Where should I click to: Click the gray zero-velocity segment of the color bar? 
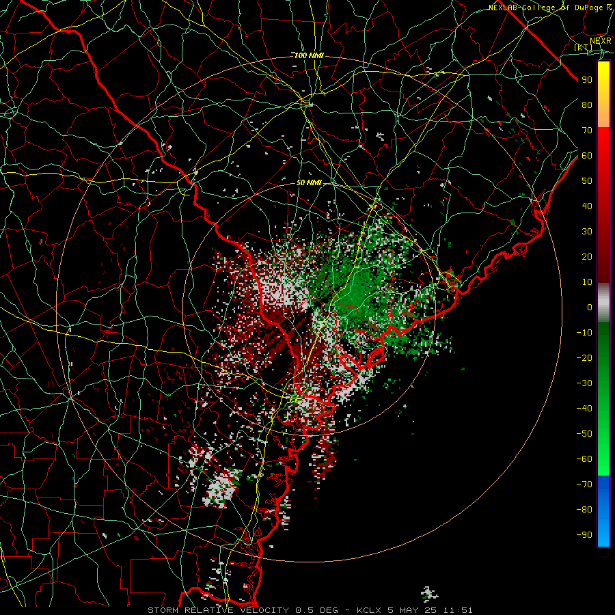click(603, 303)
